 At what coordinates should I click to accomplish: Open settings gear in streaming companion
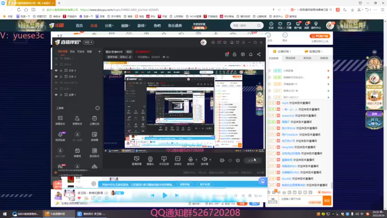(x=238, y=160)
